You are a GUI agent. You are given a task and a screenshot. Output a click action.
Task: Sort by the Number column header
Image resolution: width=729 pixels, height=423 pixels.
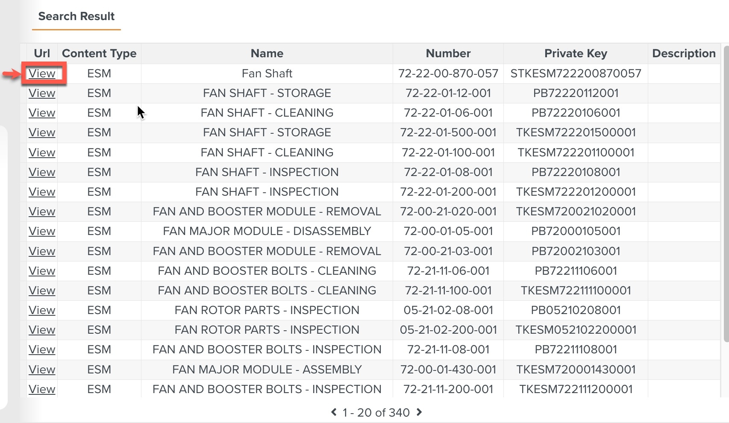[448, 53]
